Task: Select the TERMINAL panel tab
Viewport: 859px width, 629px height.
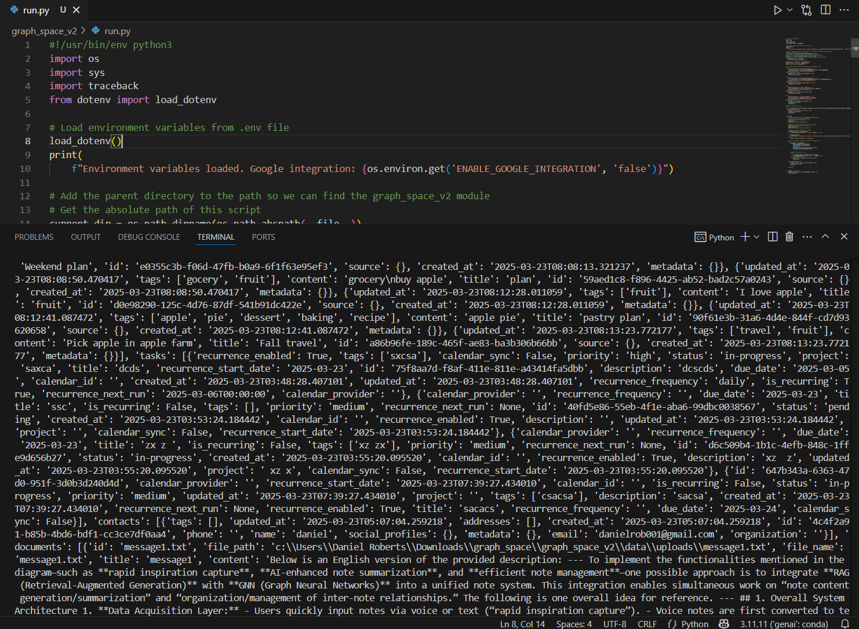Action: coord(216,237)
